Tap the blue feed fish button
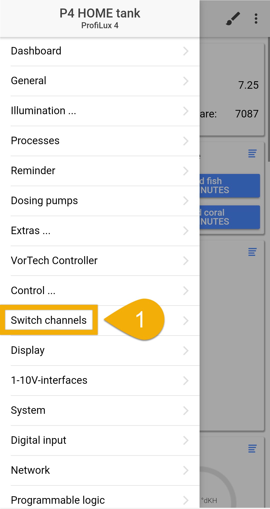 [x=230, y=186]
